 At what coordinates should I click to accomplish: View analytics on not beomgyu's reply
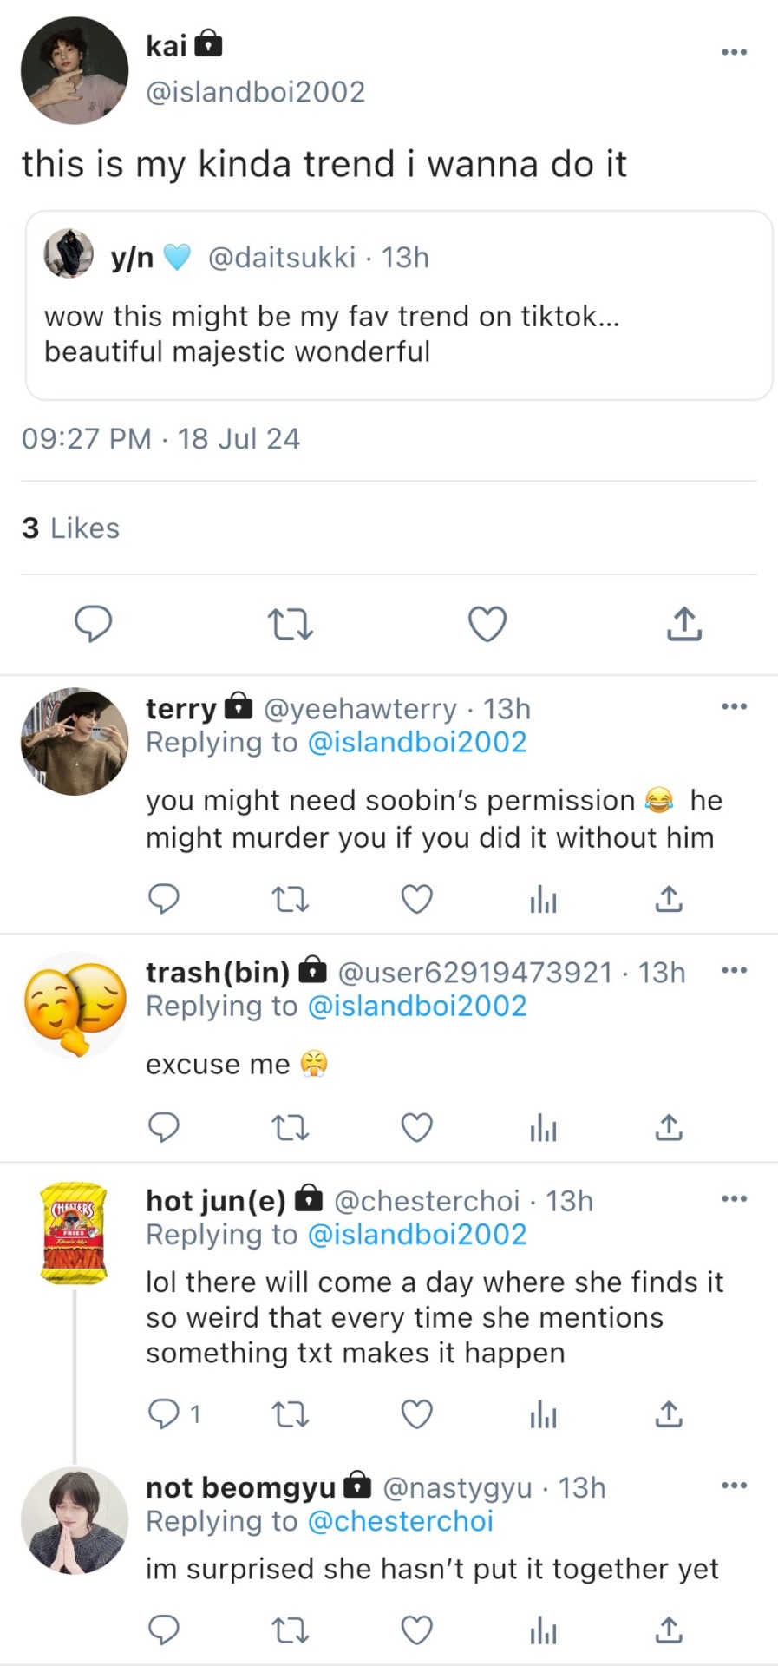point(543,1630)
